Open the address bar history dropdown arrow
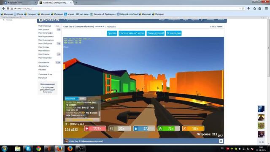 240,8
